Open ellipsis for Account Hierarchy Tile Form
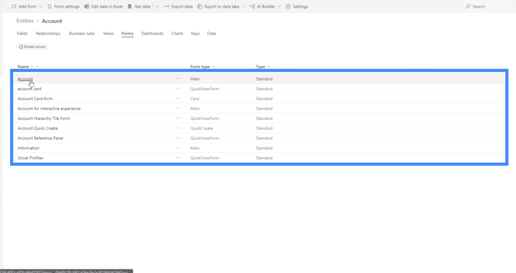 click(179, 118)
